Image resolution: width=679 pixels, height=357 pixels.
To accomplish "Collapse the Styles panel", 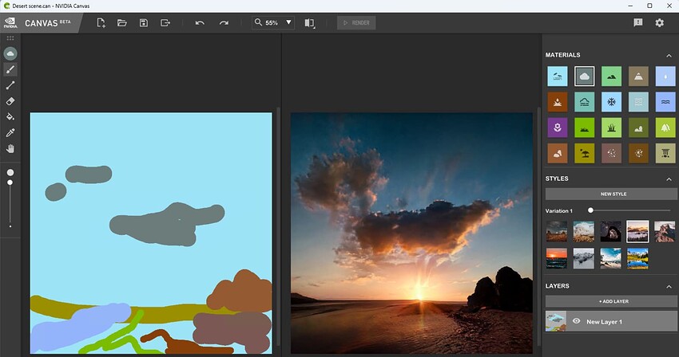I will (x=669, y=179).
